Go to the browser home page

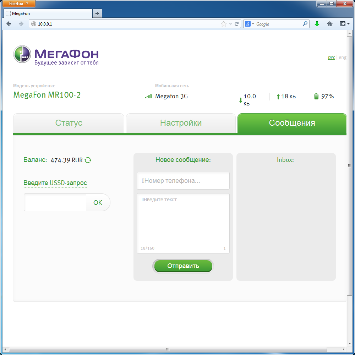point(330,24)
